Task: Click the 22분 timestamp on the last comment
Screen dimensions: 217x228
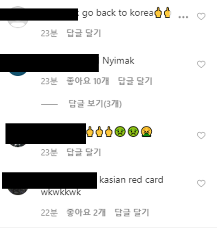Action: [49, 213]
